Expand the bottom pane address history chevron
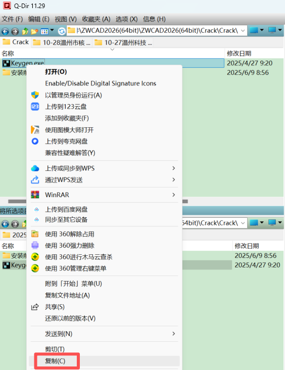 (x=243, y=223)
